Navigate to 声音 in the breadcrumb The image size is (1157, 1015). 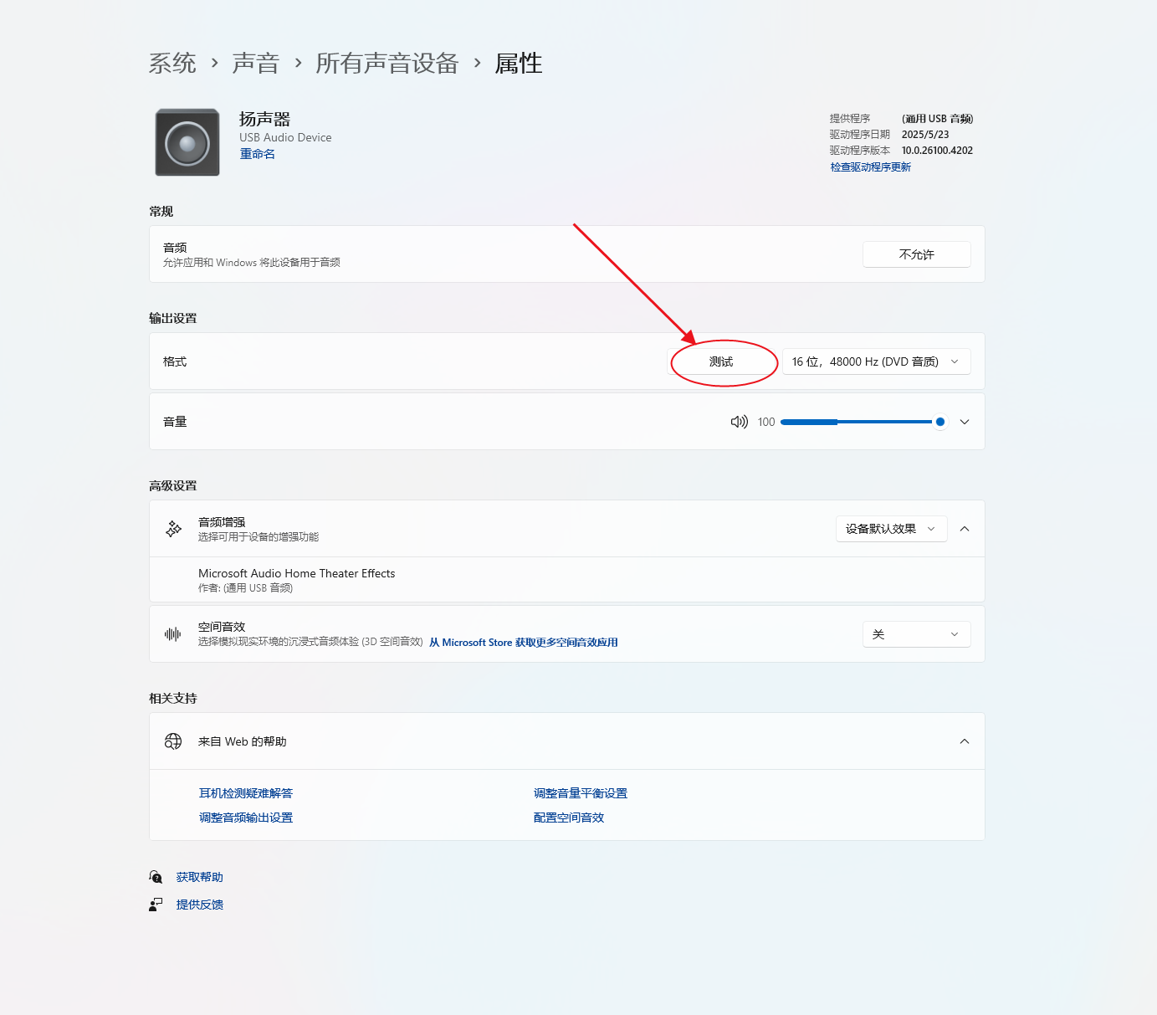256,63
